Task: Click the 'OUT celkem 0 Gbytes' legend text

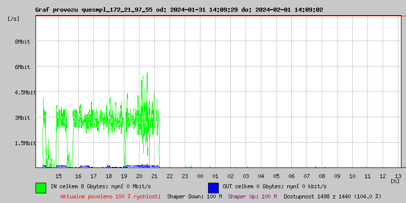Action: 274,187
